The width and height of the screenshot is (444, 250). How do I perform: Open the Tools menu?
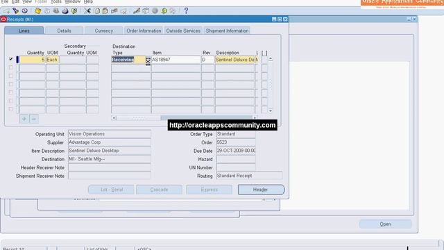pos(56,1)
